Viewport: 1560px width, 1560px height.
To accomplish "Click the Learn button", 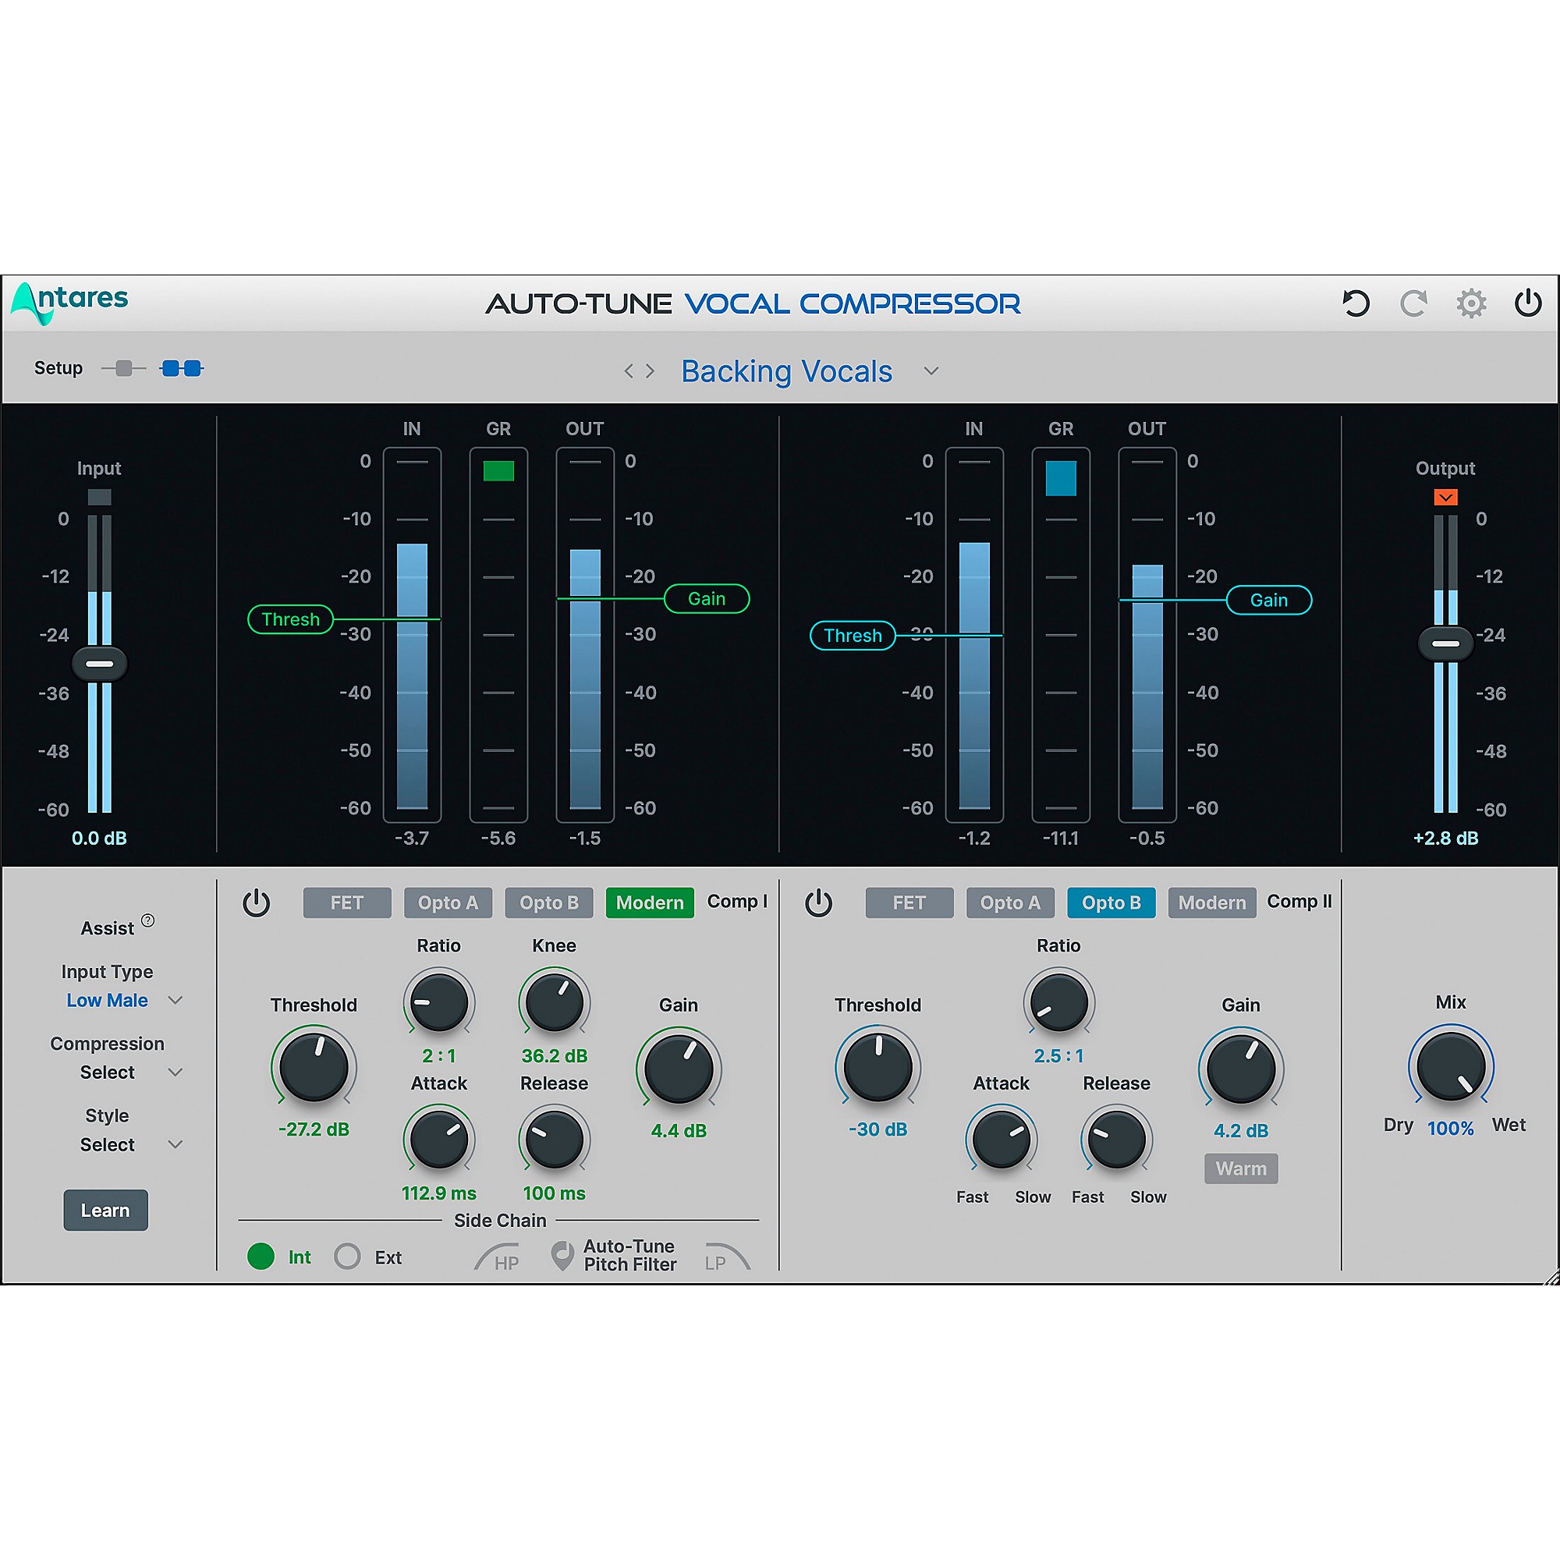I will coord(106,1211).
